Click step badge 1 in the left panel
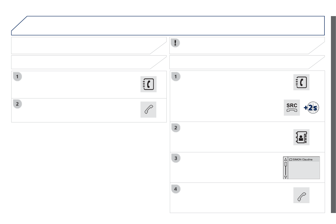This screenshot has width=336, height=224. [17, 76]
